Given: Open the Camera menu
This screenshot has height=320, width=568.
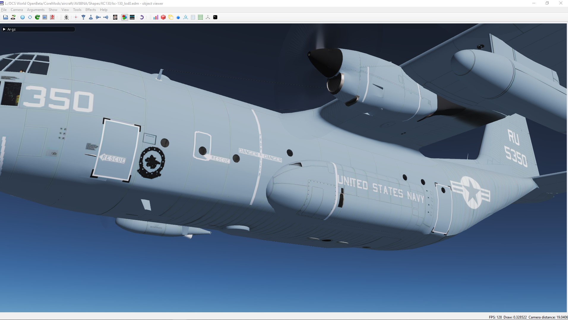Looking at the screenshot, I should (x=17, y=10).
